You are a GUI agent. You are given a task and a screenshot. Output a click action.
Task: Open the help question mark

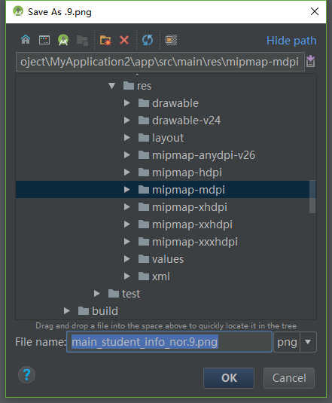click(x=26, y=374)
